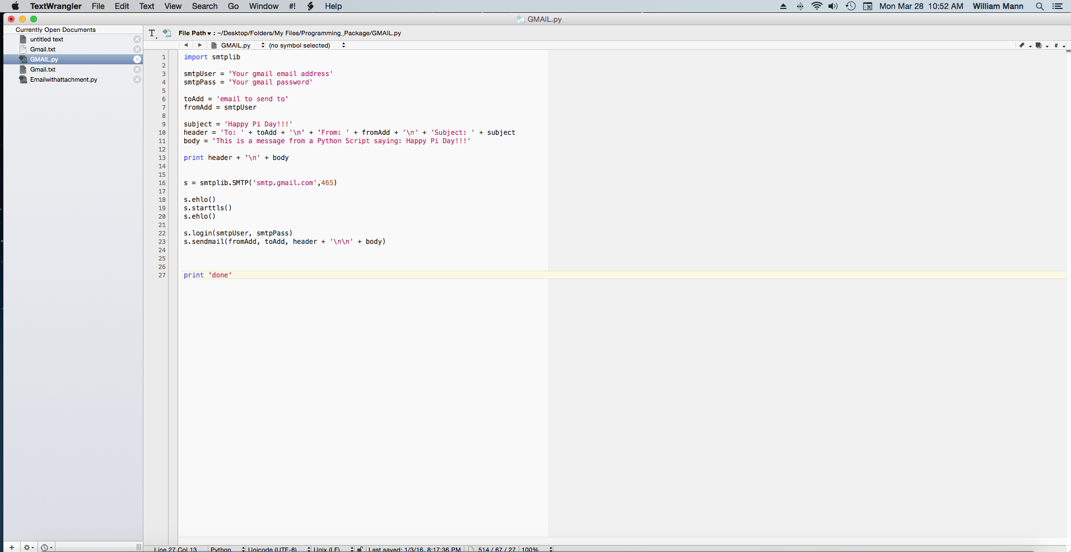Open the sidebar gear action menu
The height and width of the screenshot is (552, 1071).
click(x=29, y=548)
